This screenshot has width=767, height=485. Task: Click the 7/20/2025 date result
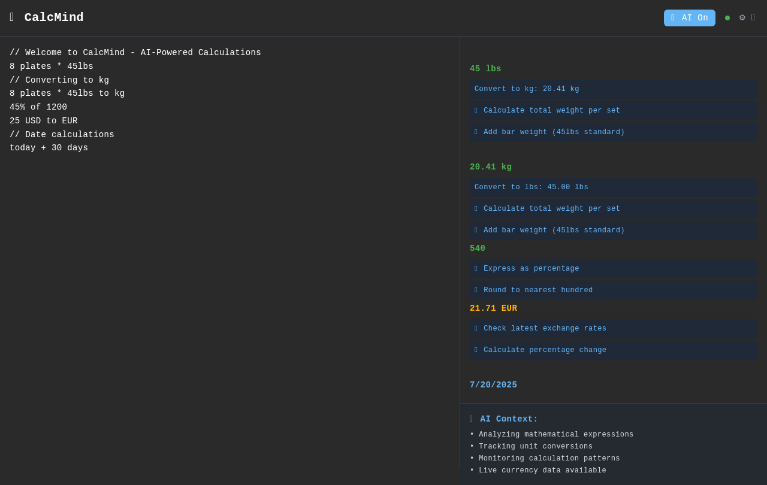(x=493, y=385)
